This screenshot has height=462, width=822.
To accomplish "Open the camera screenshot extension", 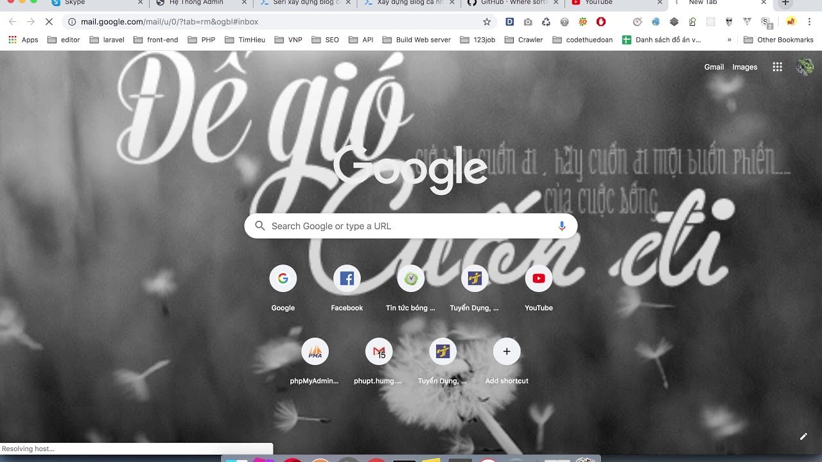I will (528, 22).
